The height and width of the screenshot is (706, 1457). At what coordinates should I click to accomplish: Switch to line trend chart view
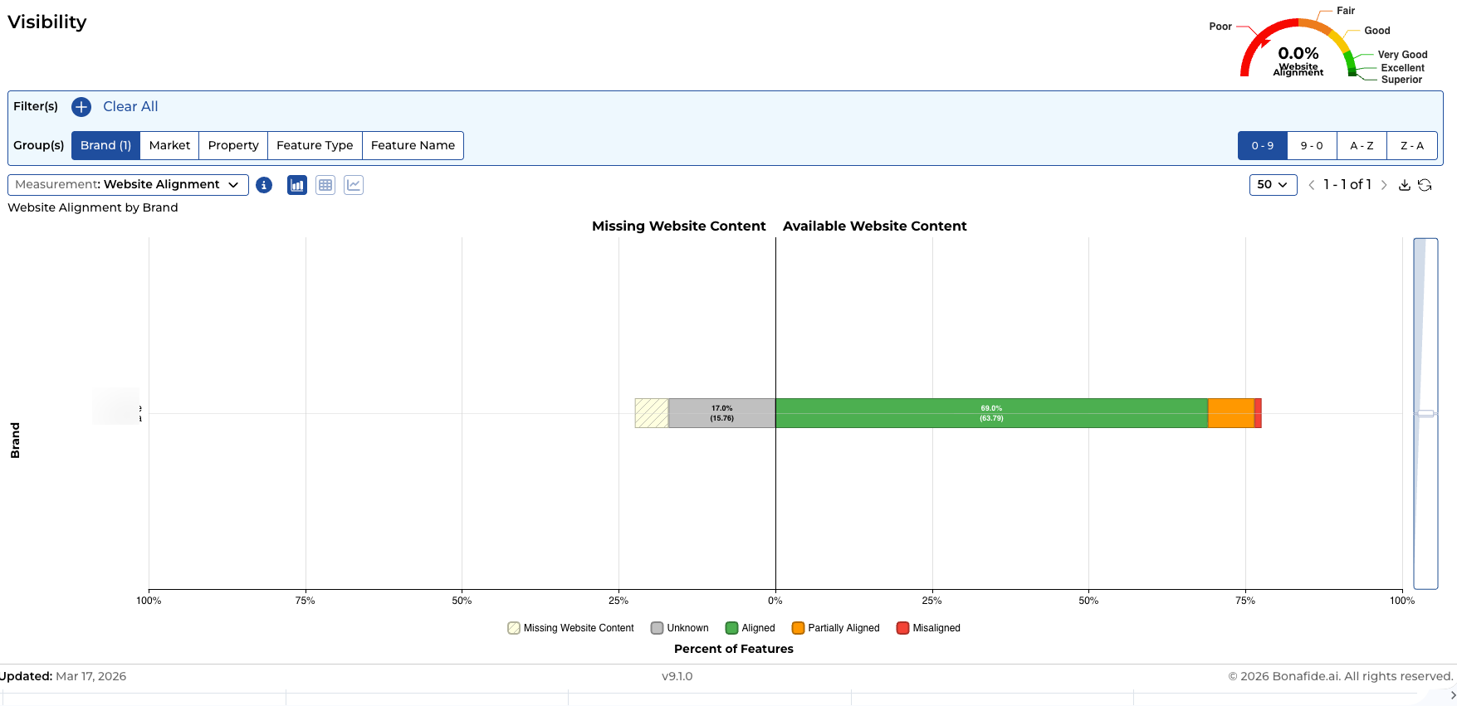pyautogui.click(x=354, y=185)
